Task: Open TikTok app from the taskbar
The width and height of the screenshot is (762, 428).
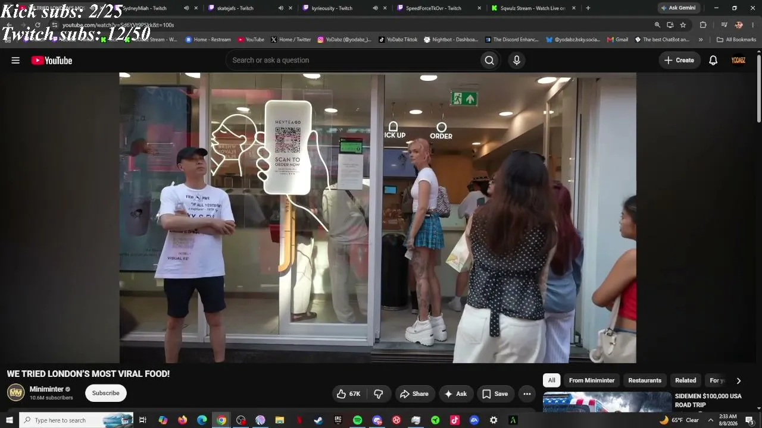Action: point(455,420)
